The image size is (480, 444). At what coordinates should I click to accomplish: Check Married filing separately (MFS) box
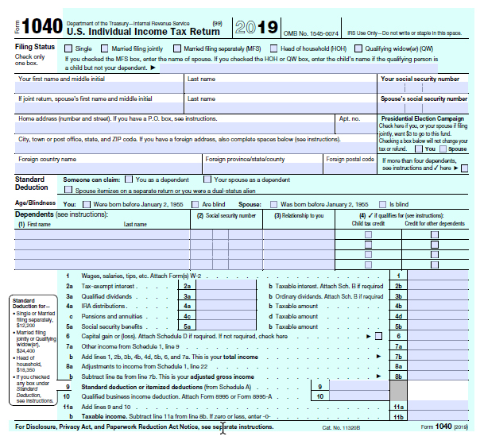[177, 48]
